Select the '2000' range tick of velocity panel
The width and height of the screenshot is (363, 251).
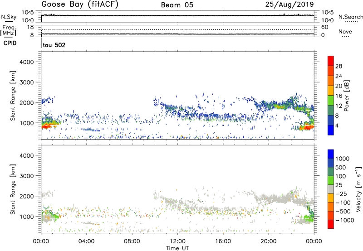pos(27,196)
